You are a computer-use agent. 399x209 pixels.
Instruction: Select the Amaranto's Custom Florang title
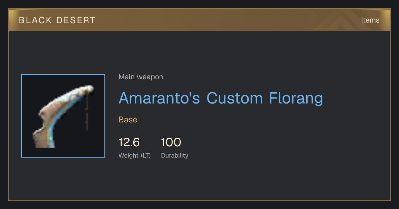coord(221,98)
